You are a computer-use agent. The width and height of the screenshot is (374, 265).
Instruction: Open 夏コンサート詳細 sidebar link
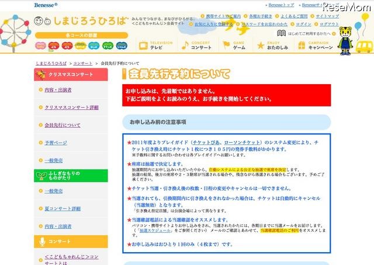point(63,208)
